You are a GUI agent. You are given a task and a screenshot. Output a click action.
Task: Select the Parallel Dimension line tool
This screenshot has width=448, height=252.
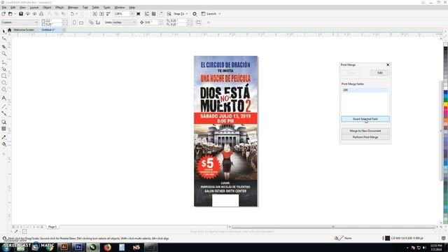[4, 106]
